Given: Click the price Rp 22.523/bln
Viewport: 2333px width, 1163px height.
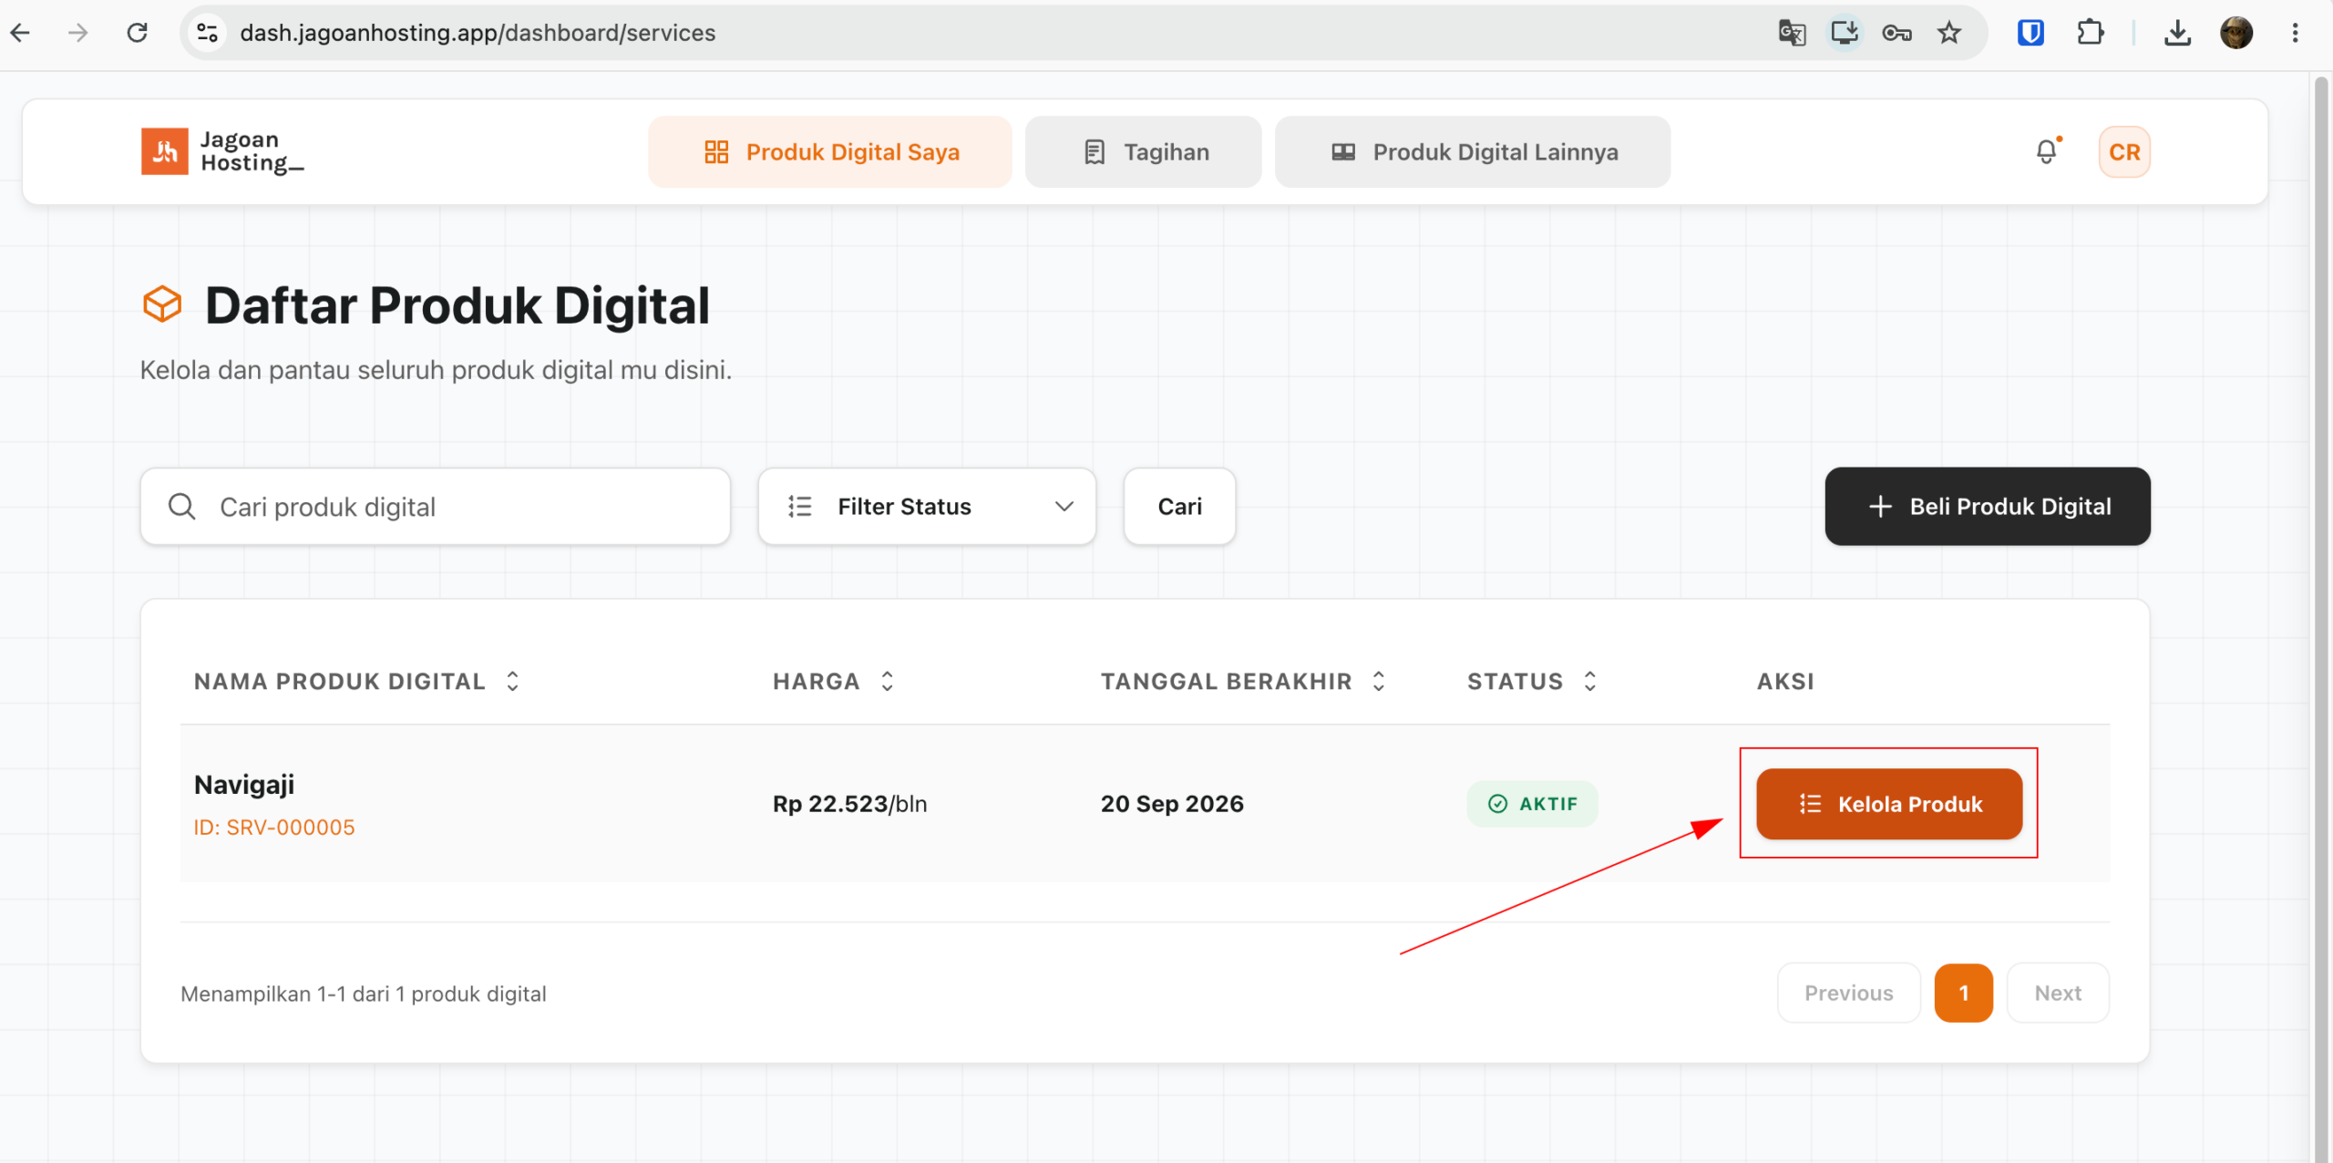Looking at the screenshot, I should (x=849, y=804).
